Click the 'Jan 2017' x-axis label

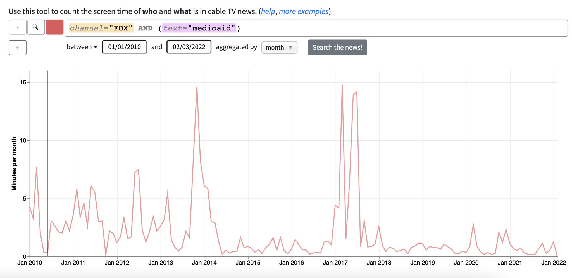coord(335,263)
